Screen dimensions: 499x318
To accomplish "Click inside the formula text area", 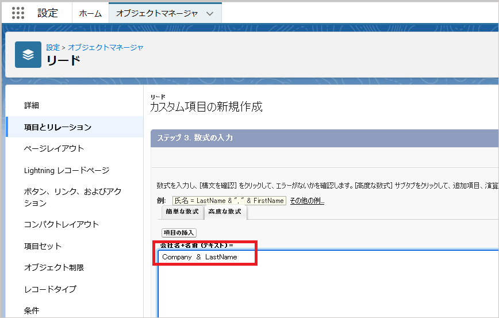I will (328, 283).
